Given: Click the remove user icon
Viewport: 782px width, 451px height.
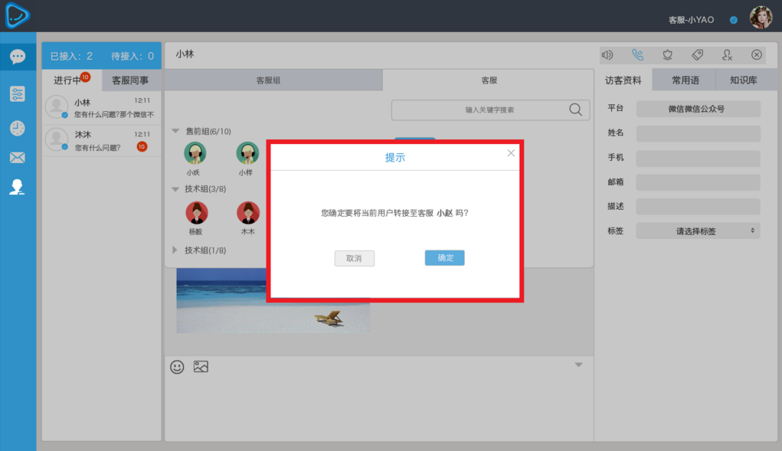Looking at the screenshot, I should (727, 55).
